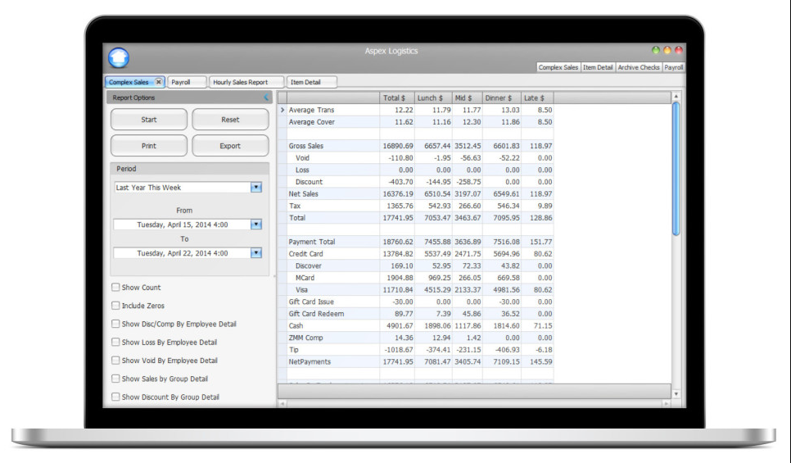791x463 pixels.
Task: Click the orange window control button
Action: [667, 50]
